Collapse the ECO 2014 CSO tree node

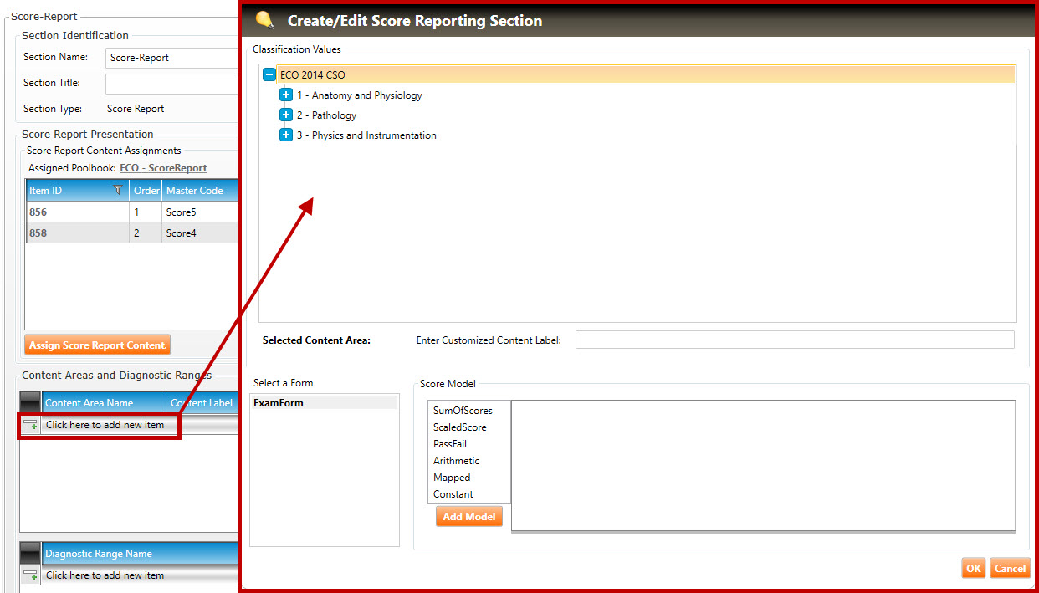pyautogui.click(x=269, y=74)
